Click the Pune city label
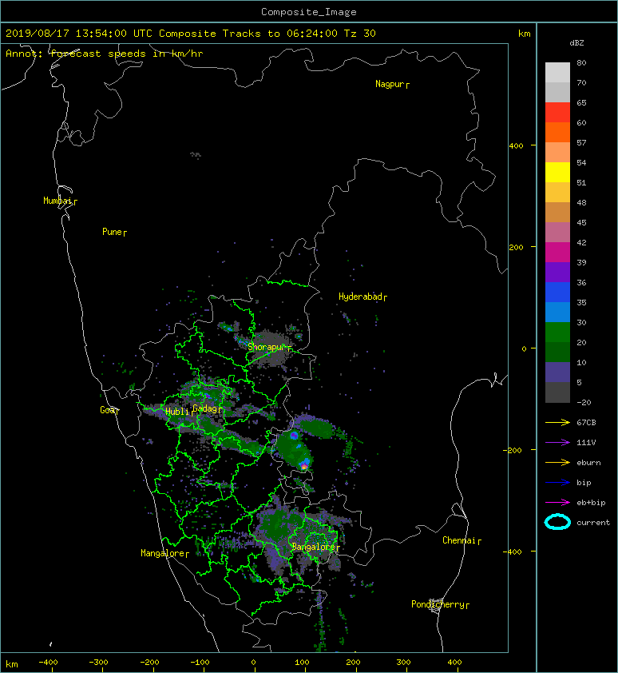The image size is (618, 673). [114, 232]
